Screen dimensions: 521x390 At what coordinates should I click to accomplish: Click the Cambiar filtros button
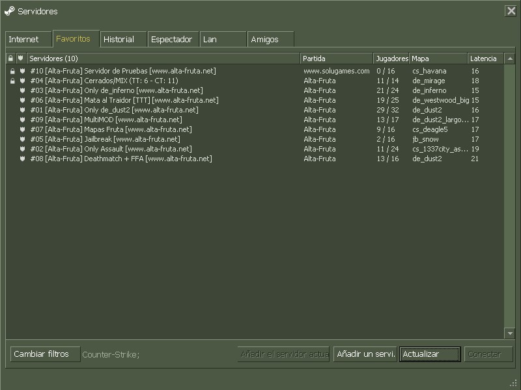tap(45, 354)
